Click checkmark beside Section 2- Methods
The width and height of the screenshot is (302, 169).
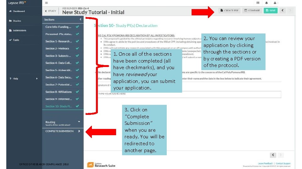77,49
